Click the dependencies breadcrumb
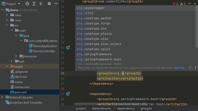198x111 pixels. pos(101,108)
